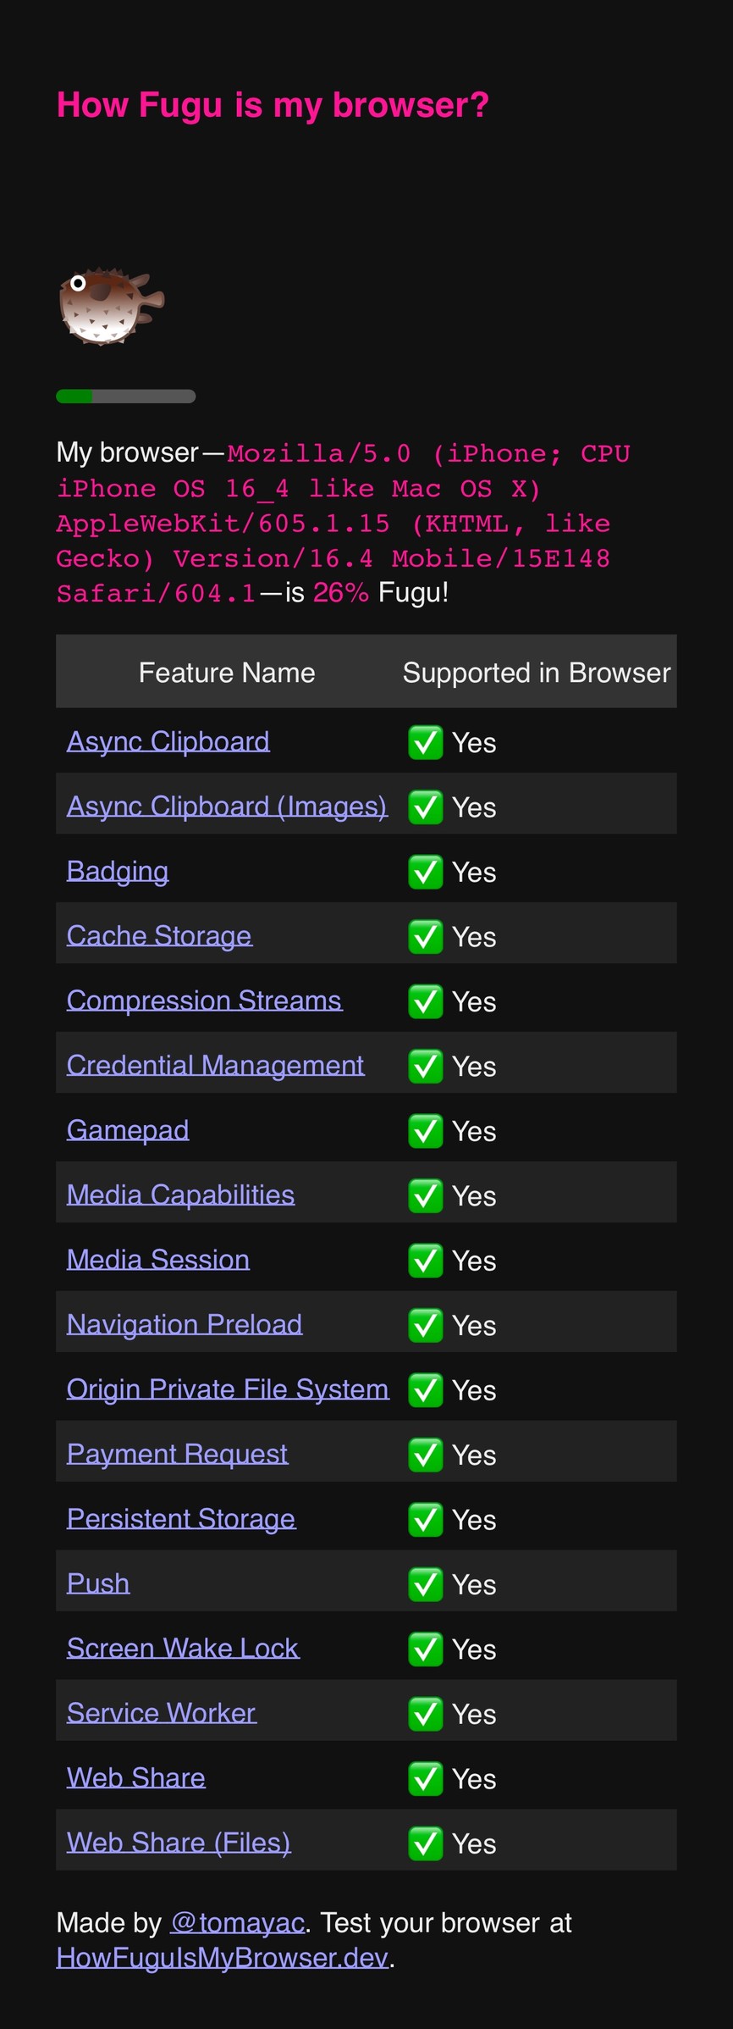
Task: Click the green checkmark beside Async Clipboard
Action: pyautogui.click(x=425, y=742)
